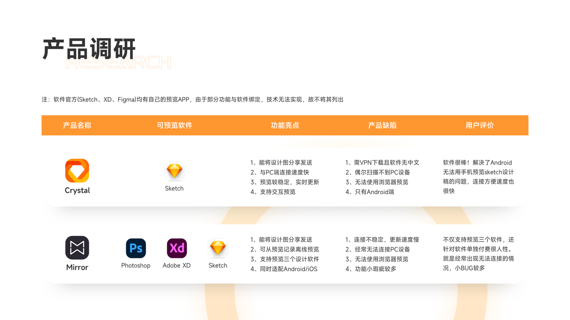Click the text 同时适配Android/iOS
Viewport: 570px width, 320px height.
click(x=284, y=269)
